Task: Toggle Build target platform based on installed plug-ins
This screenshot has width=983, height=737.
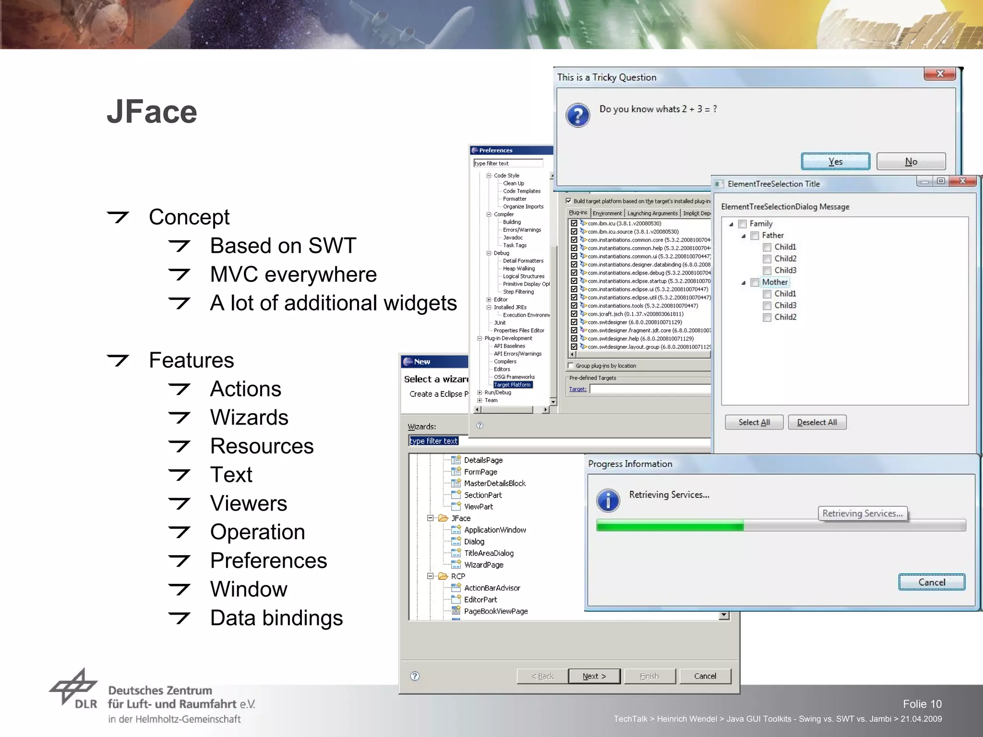Action: (x=569, y=201)
